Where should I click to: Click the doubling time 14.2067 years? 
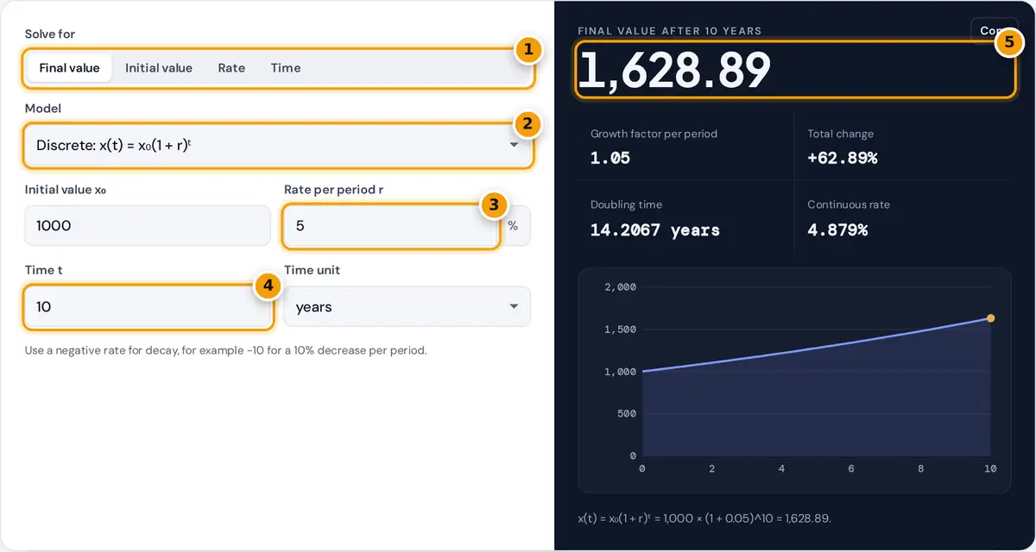click(x=655, y=230)
